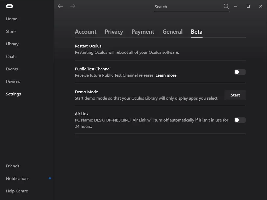Screen dimensions: 267x200
Task: Enable the Air Link switch
Action: pos(240,120)
